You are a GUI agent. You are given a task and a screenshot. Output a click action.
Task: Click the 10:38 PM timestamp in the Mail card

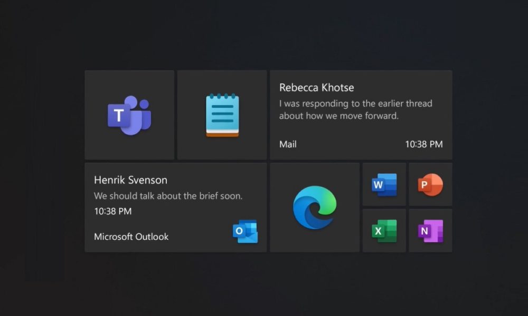click(424, 144)
